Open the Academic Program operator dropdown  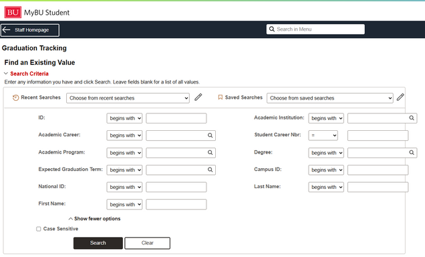(x=124, y=153)
